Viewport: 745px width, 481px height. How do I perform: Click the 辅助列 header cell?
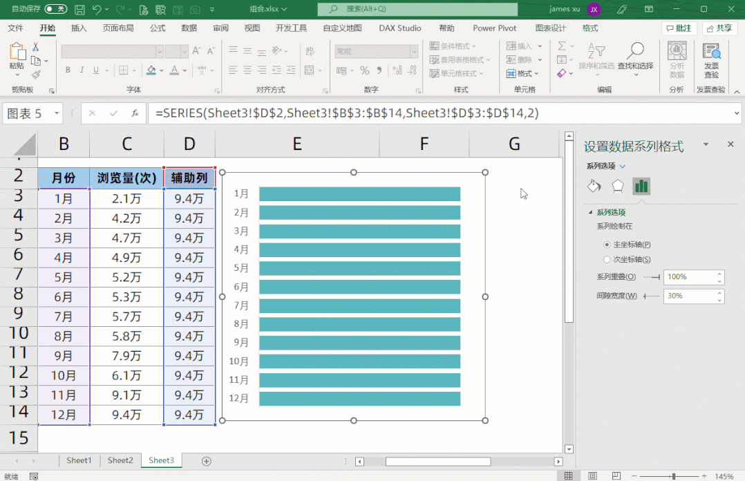[189, 178]
